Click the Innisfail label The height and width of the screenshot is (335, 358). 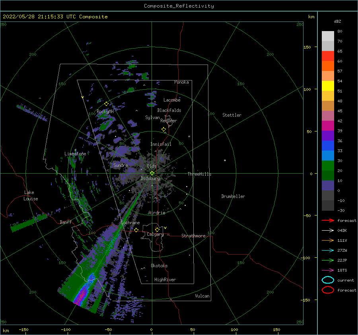(x=161, y=144)
